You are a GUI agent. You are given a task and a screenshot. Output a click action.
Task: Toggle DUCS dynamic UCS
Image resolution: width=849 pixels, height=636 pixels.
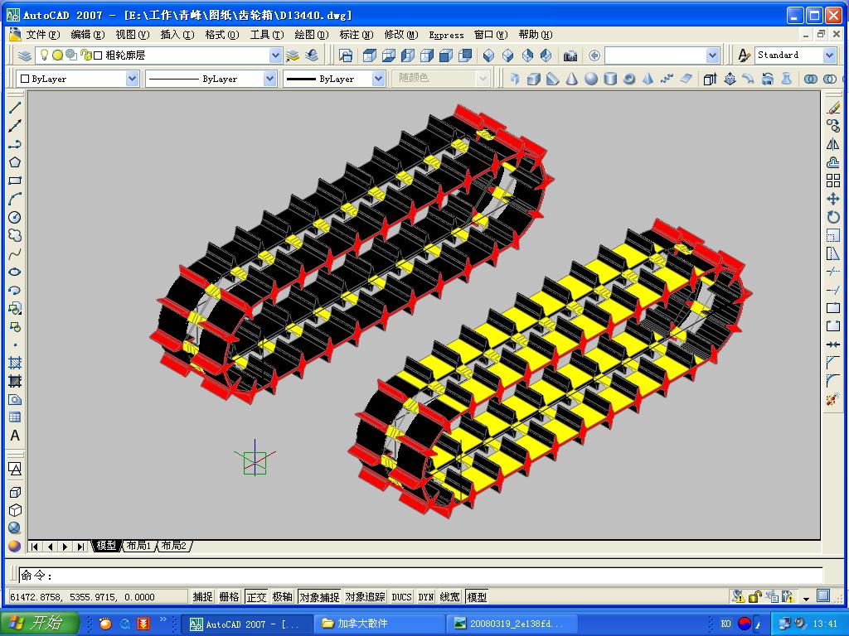pyautogui.click(x=402, y=596)
